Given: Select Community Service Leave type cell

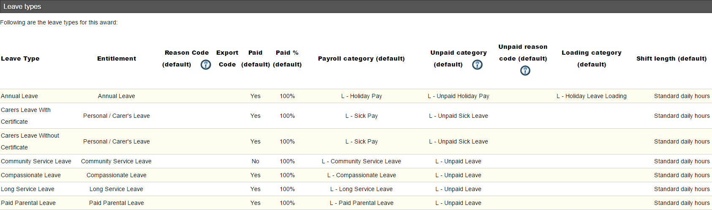Looking at the screenshot, I should pyautogui.click(x=36, y=161).
